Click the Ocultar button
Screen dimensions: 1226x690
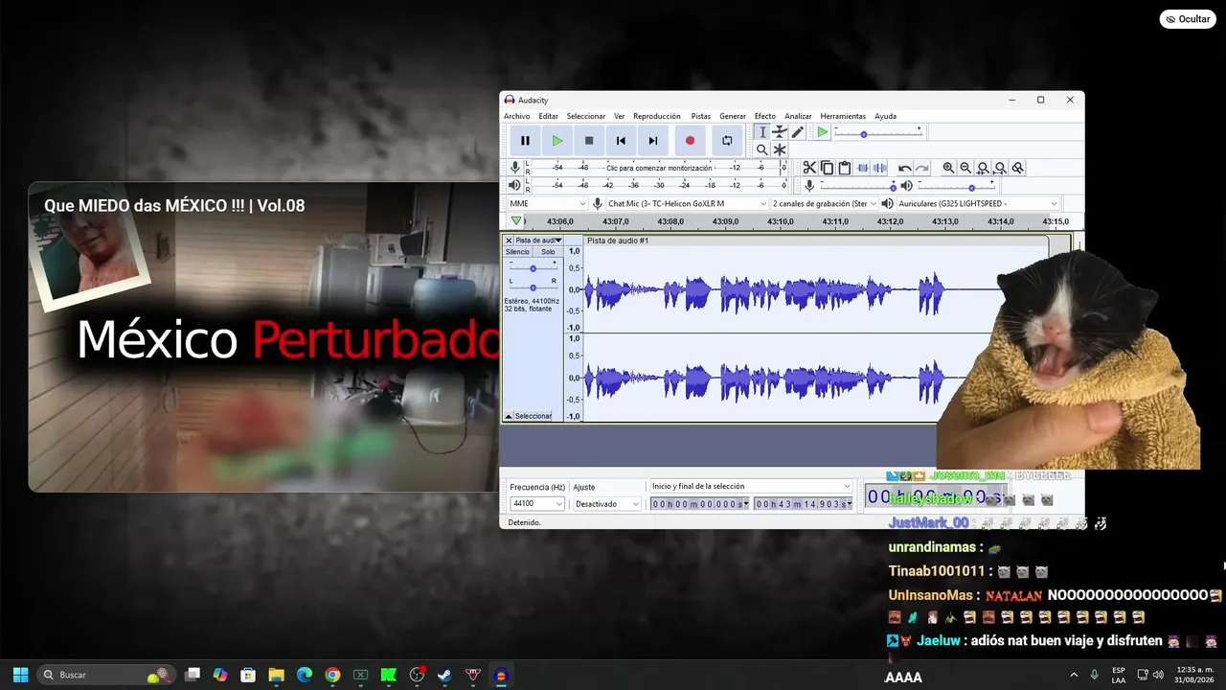click(x=1188, y=19)
